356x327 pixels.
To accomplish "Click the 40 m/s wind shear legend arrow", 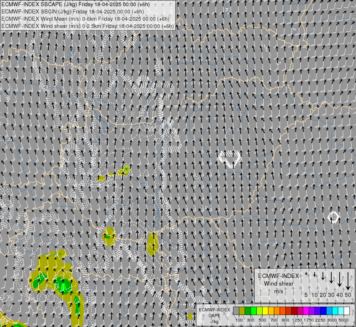I will [x=339, y=279].
